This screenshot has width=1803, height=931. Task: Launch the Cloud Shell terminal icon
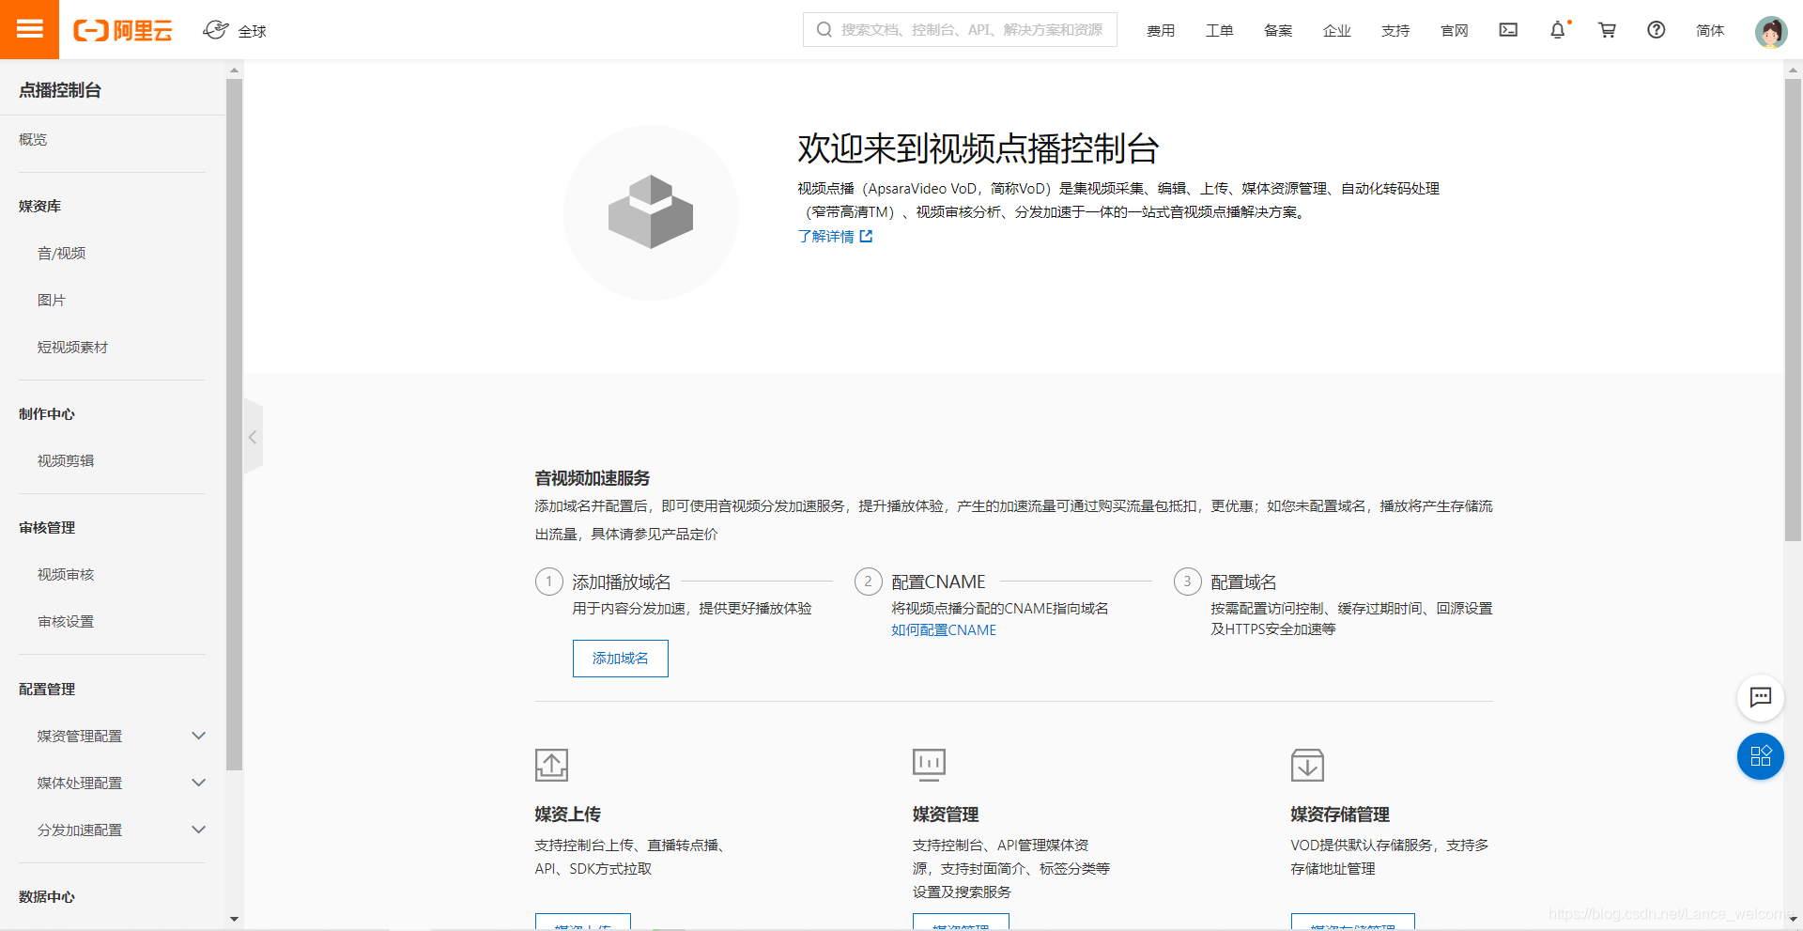click(1508, 30)
